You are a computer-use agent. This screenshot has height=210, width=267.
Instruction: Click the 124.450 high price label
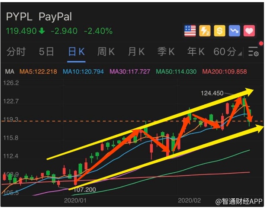point(212,93)
